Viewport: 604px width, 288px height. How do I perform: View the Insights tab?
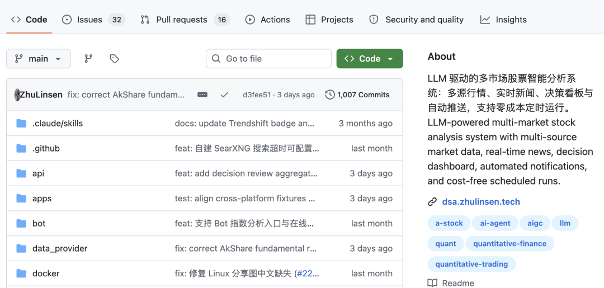tap(503, 20)
